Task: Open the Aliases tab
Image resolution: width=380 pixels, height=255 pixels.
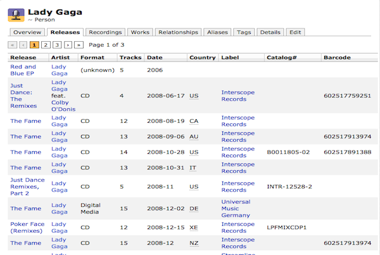Action: [217, 32]
